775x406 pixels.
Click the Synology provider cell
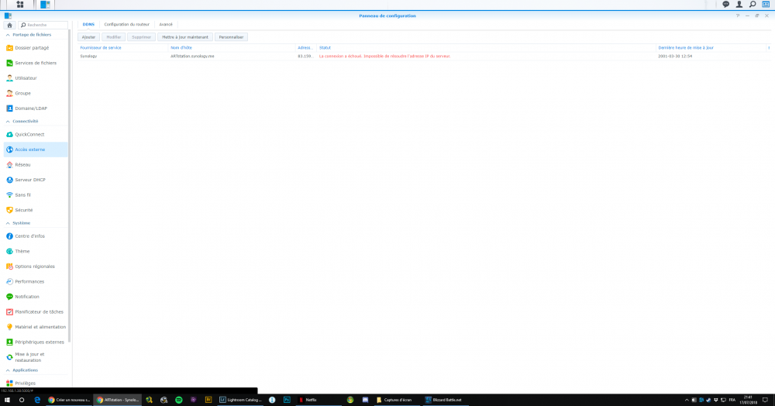pos(89,57)
